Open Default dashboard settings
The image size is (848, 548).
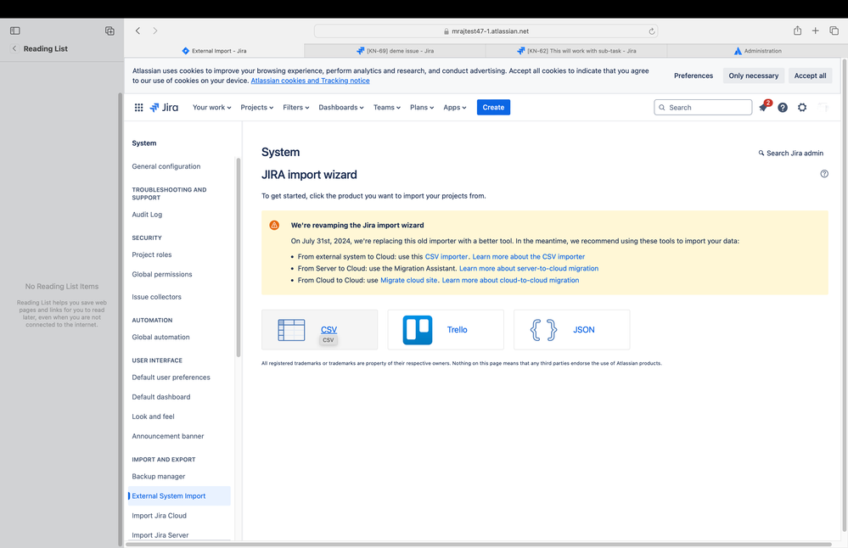161,397
